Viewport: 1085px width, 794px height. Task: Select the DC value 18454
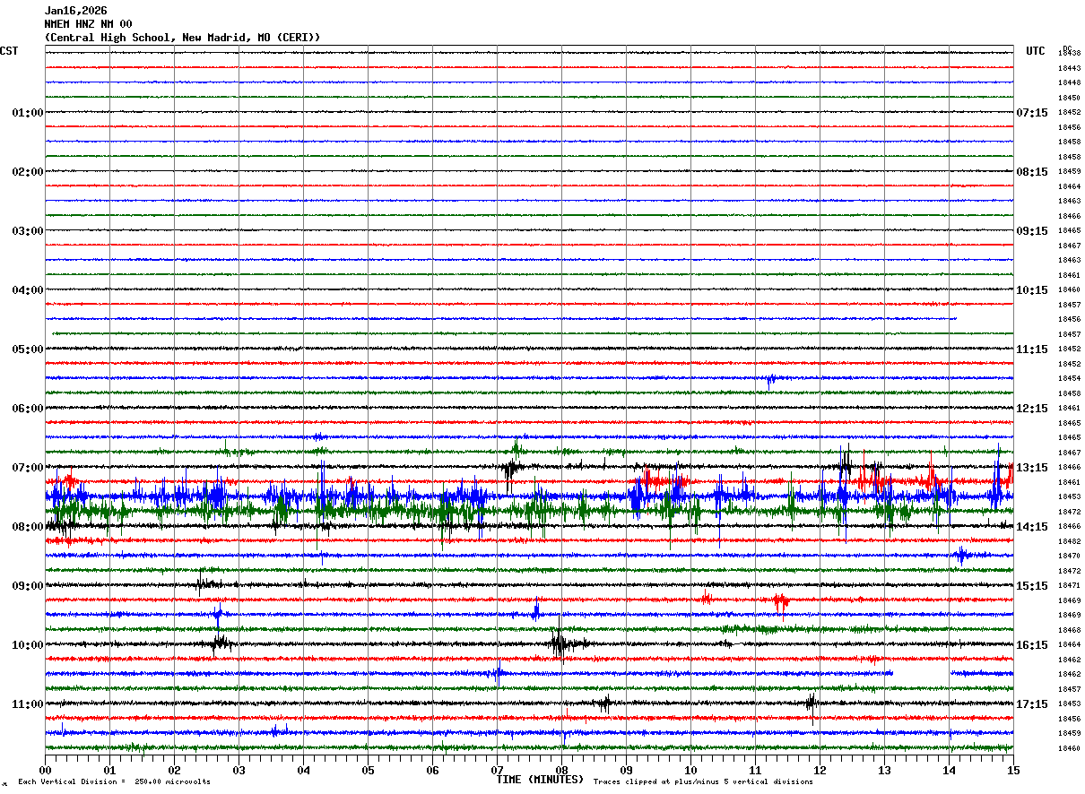click(1069, 378)
